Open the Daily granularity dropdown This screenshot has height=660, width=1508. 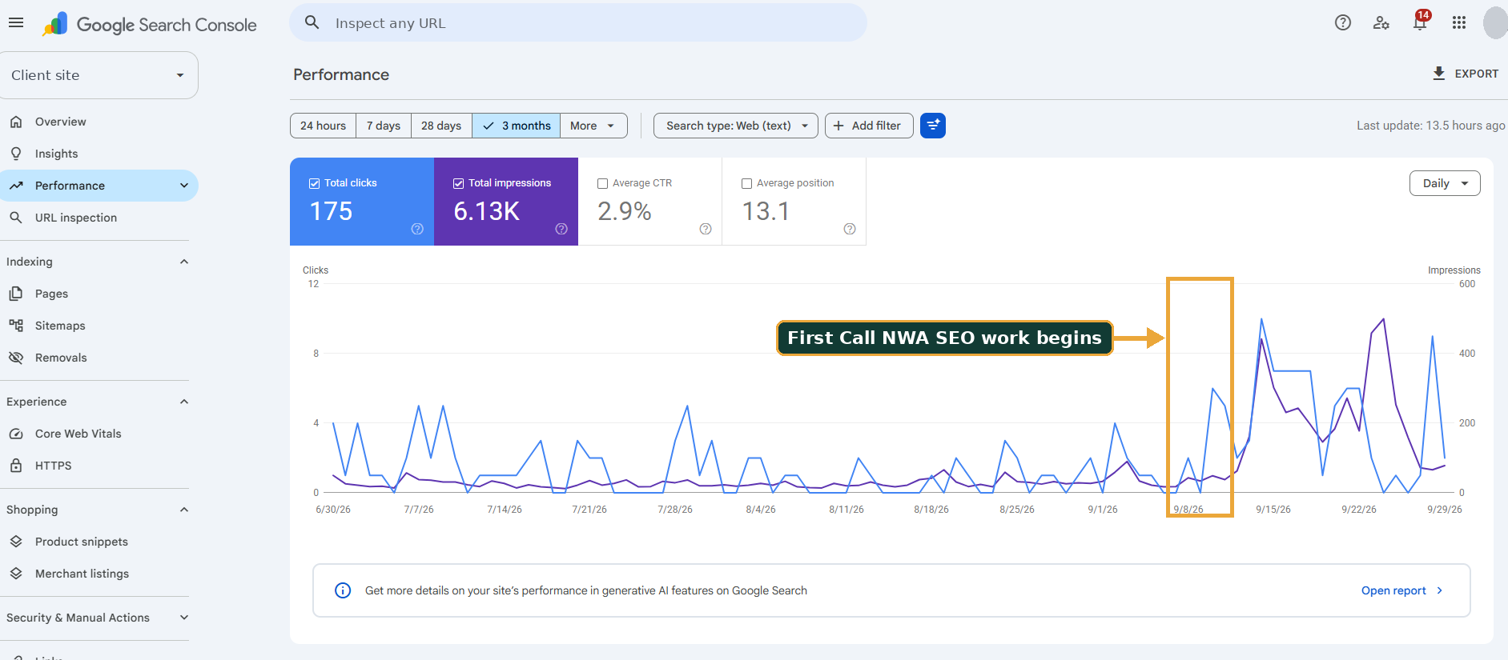click(x=1445, y=183)
